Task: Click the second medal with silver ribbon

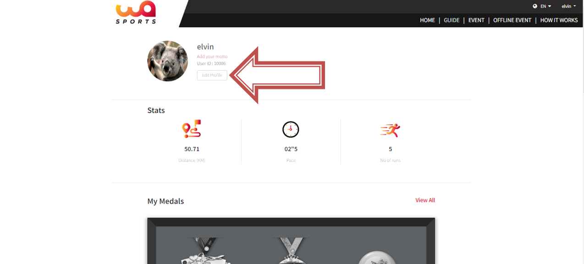Action: pyautogui.click(x=291, y=251)
